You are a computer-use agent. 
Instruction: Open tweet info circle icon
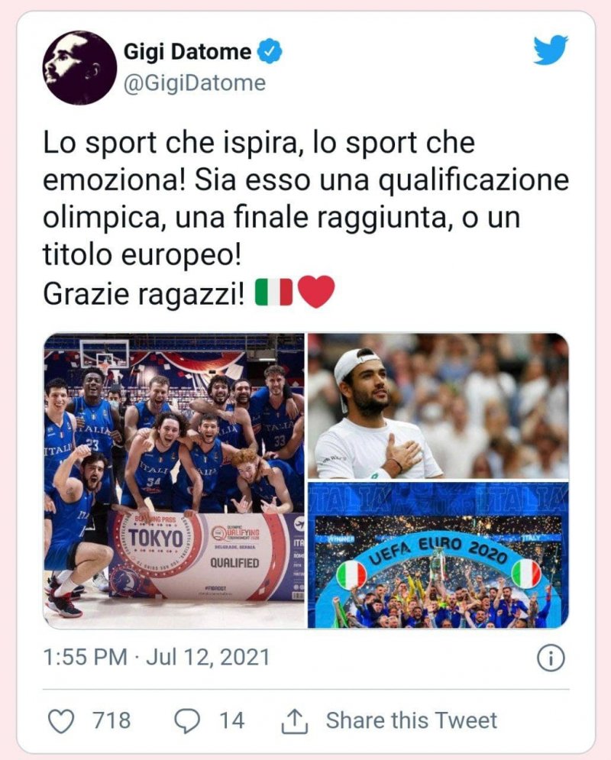tap(551, 658)
